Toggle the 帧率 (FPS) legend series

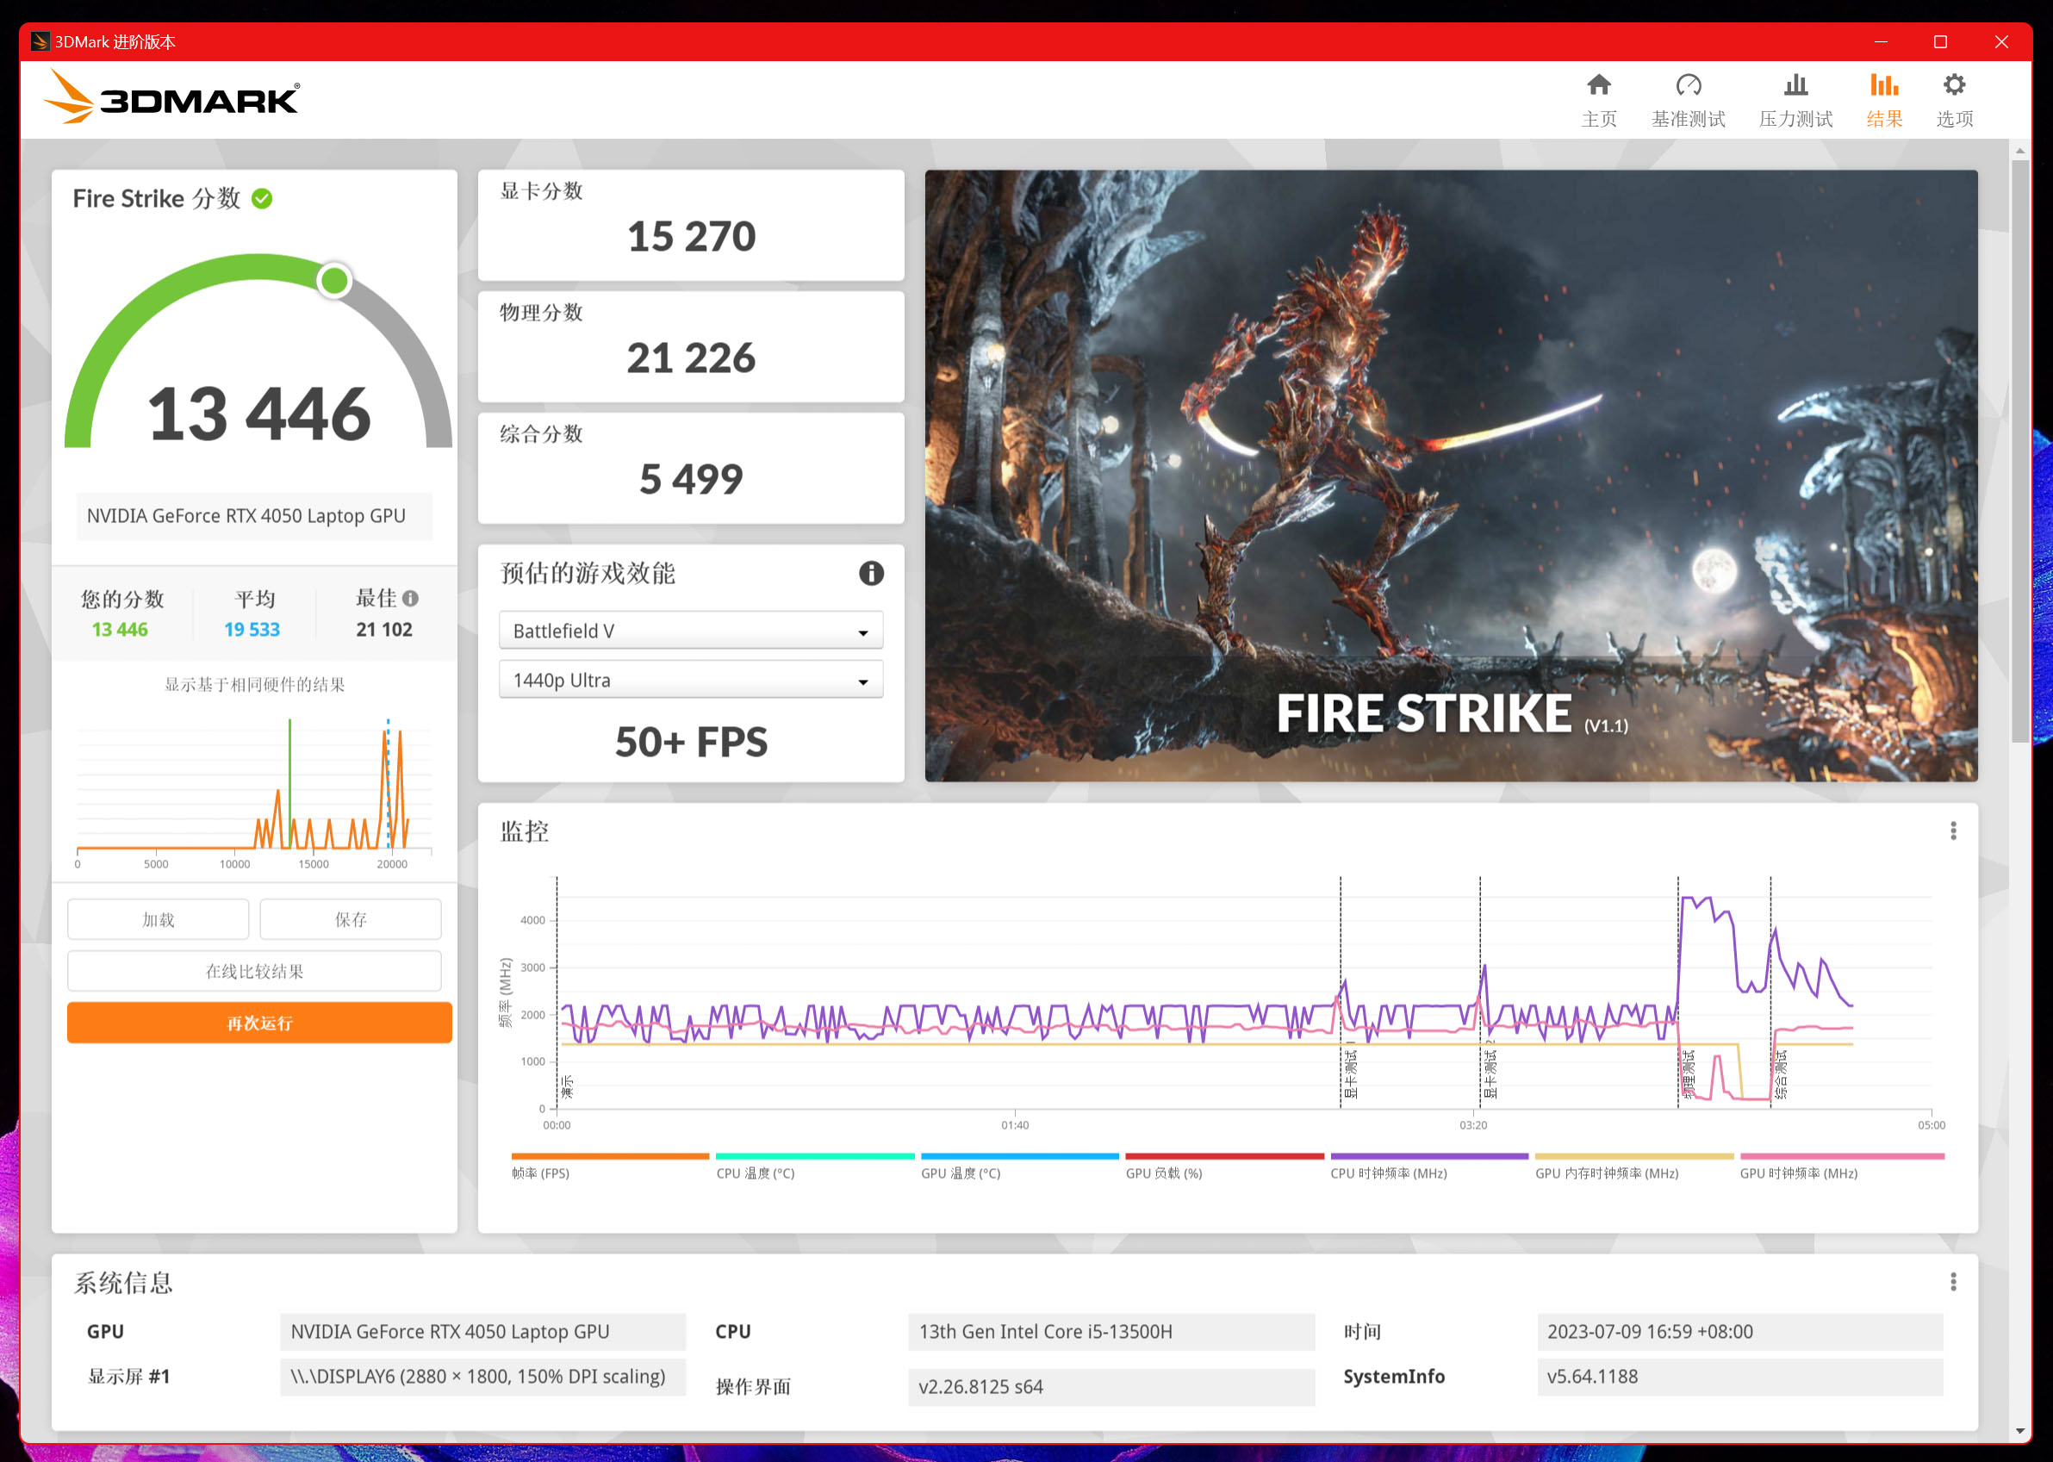(x=540, y=1173)
